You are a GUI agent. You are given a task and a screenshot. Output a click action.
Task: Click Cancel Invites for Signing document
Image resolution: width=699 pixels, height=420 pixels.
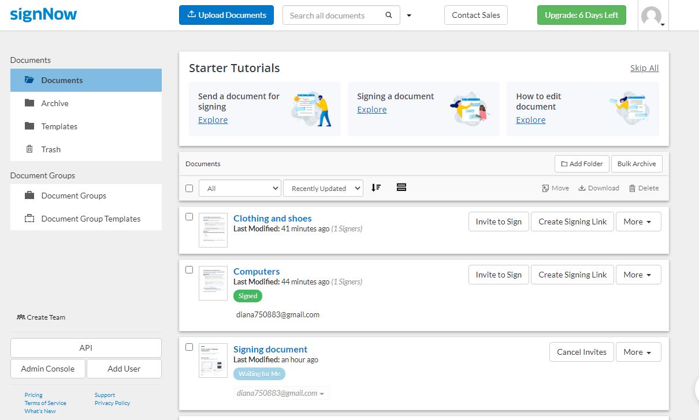click(582, 352)
